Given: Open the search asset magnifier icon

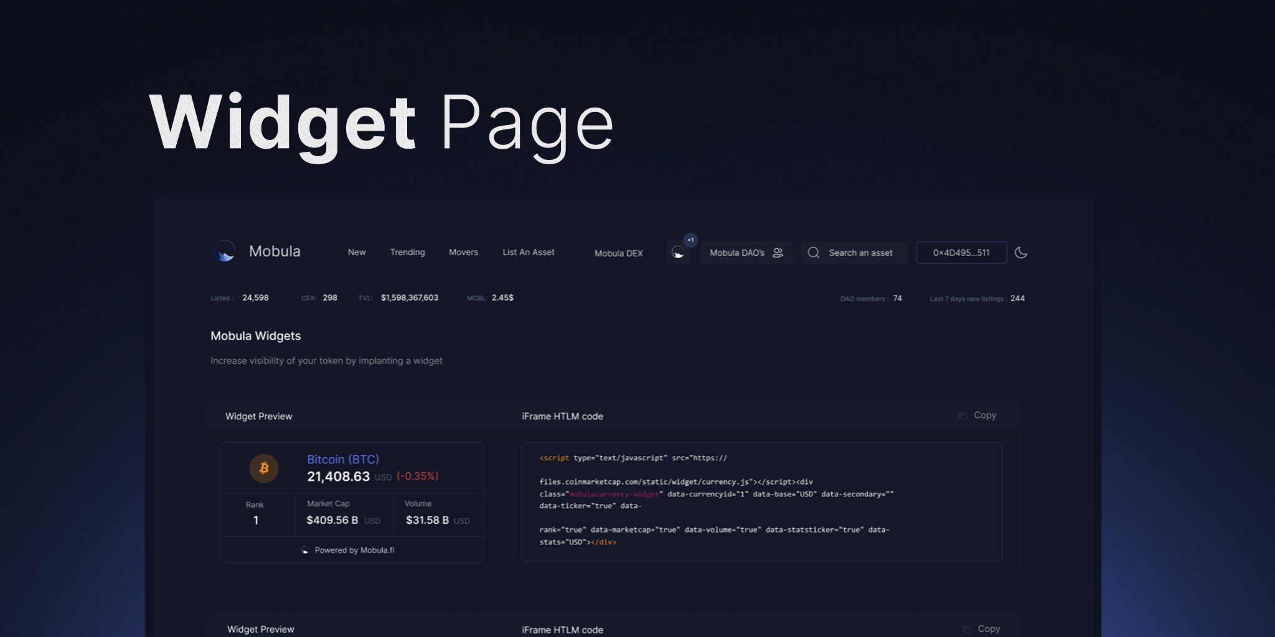Looking at the screenshot, I should pos(814,252).
